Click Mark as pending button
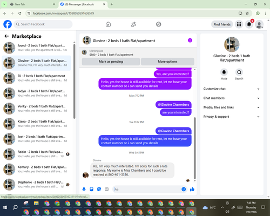The height and width of the screenshot is (216, 270). pos(111,62)
